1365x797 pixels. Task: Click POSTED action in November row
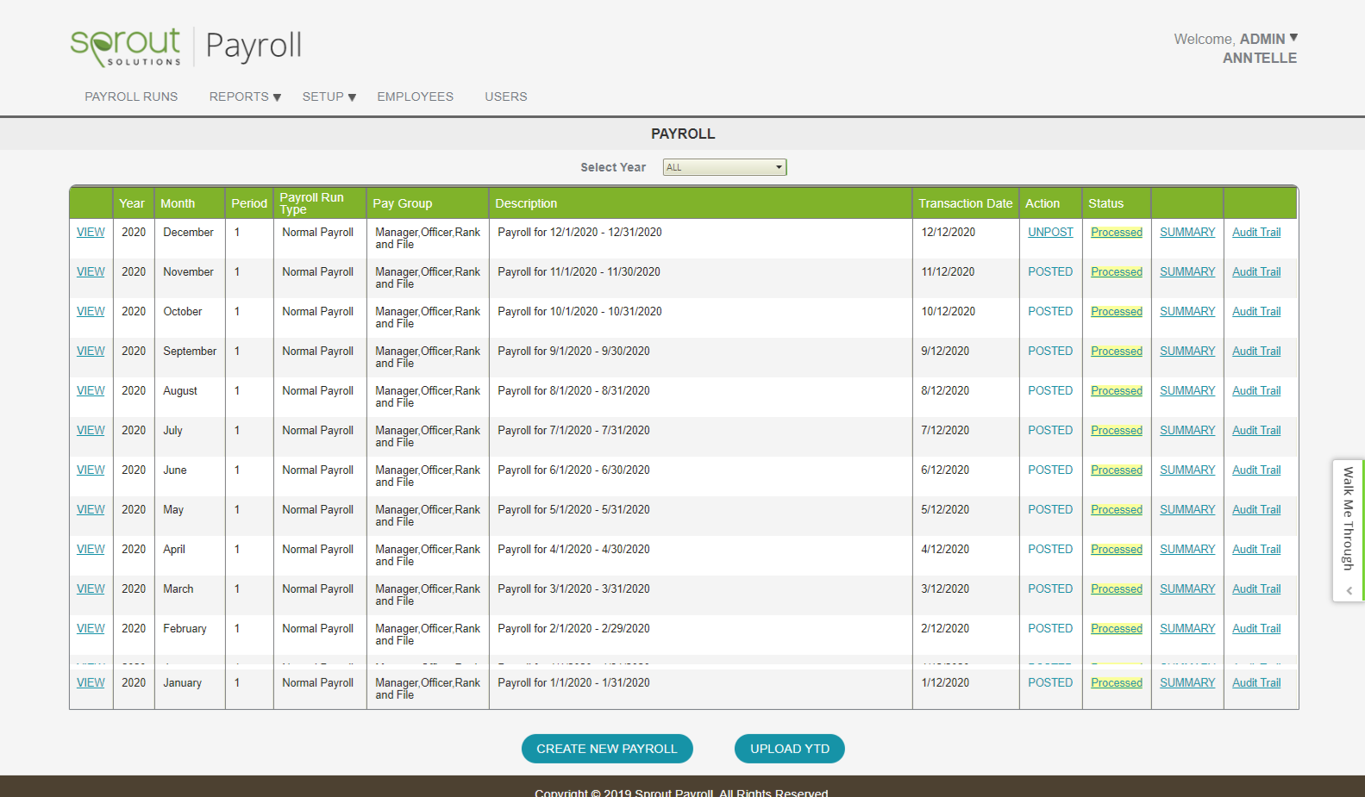(x=1050, y=271)
